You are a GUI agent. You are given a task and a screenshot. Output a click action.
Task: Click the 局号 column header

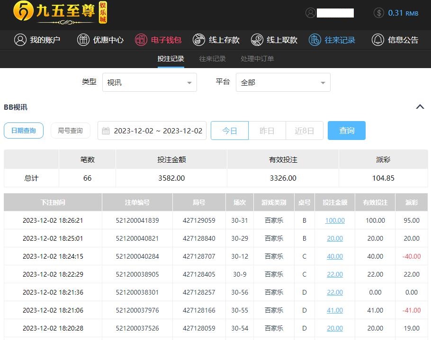(199, 202)
